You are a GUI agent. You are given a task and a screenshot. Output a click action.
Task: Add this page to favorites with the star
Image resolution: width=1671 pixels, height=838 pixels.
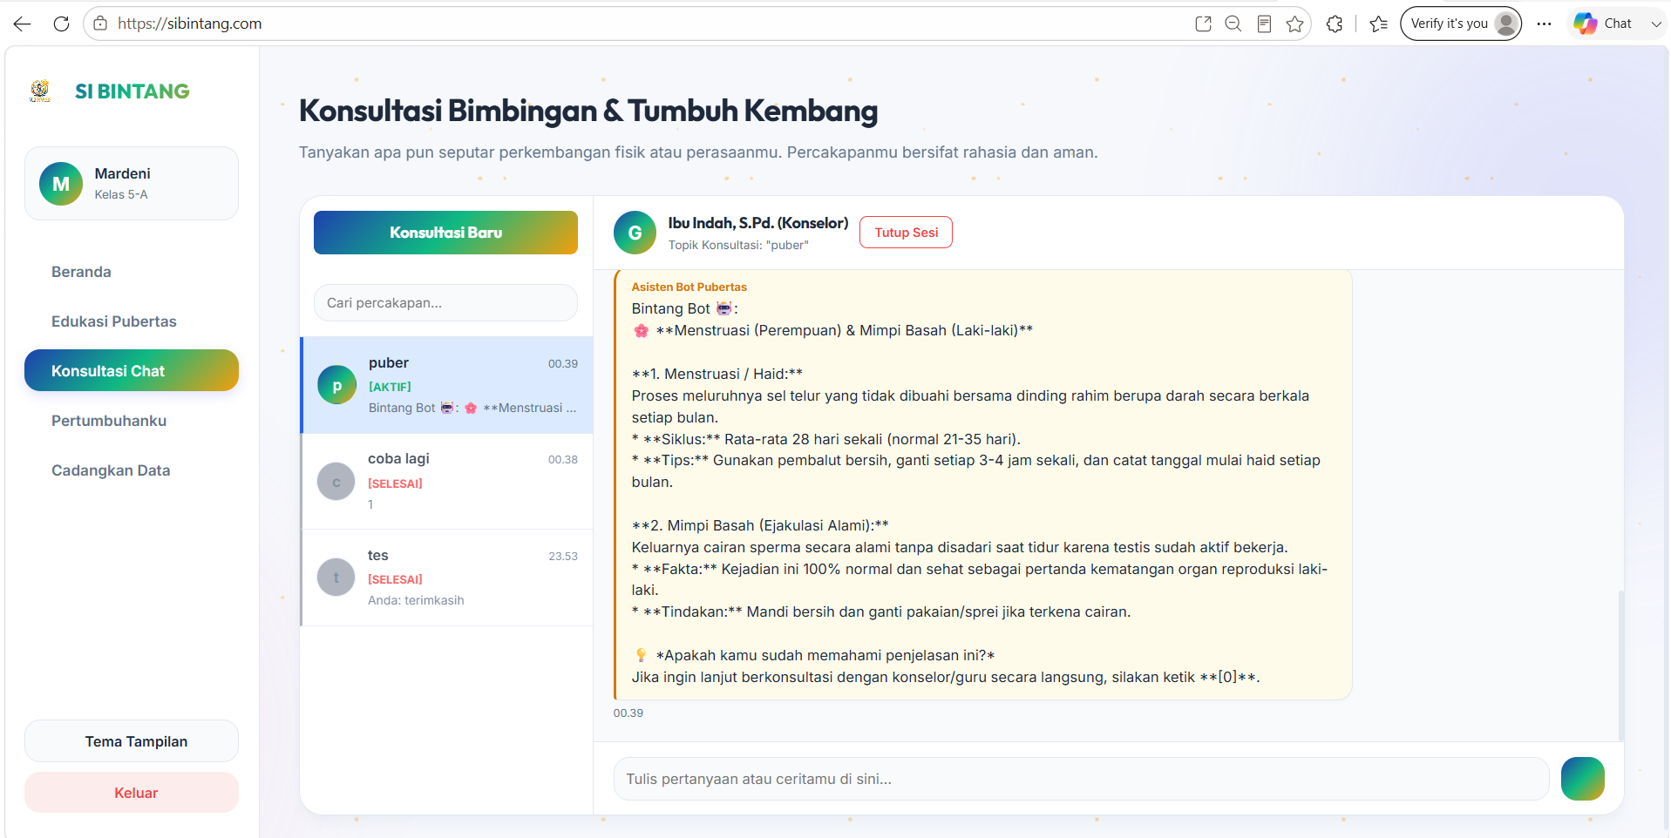1294,24
